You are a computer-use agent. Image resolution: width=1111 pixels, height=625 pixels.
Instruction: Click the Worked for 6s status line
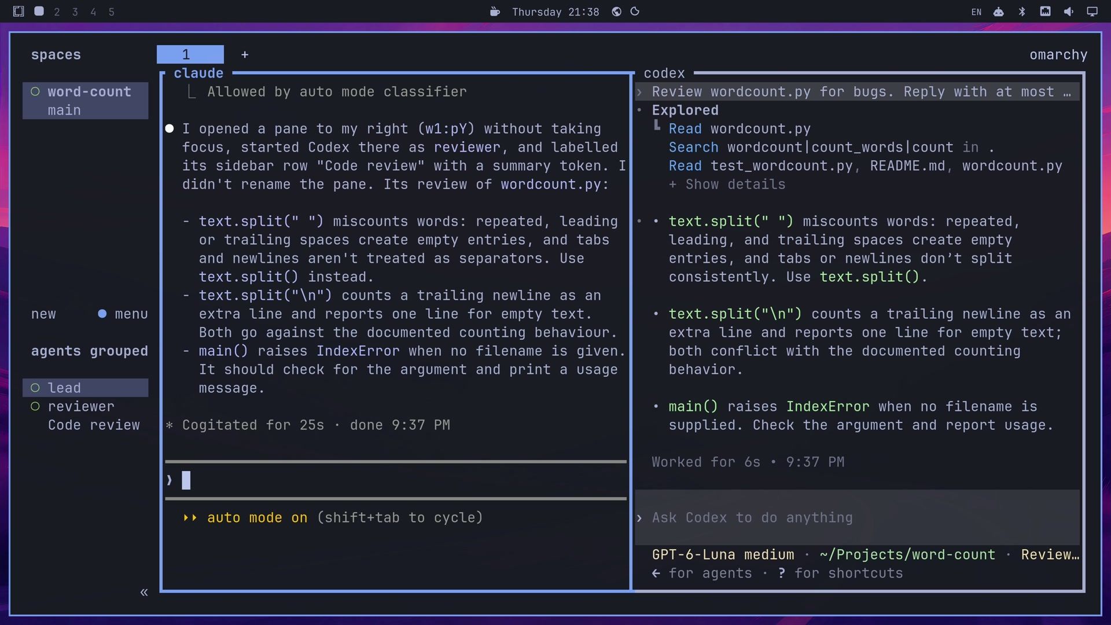pos(748,462)
